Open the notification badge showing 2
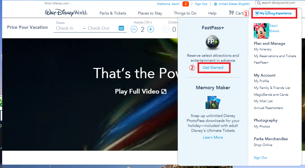Image resolution: width=305 pixels, height=168 pixels. (x=186, y=4)
